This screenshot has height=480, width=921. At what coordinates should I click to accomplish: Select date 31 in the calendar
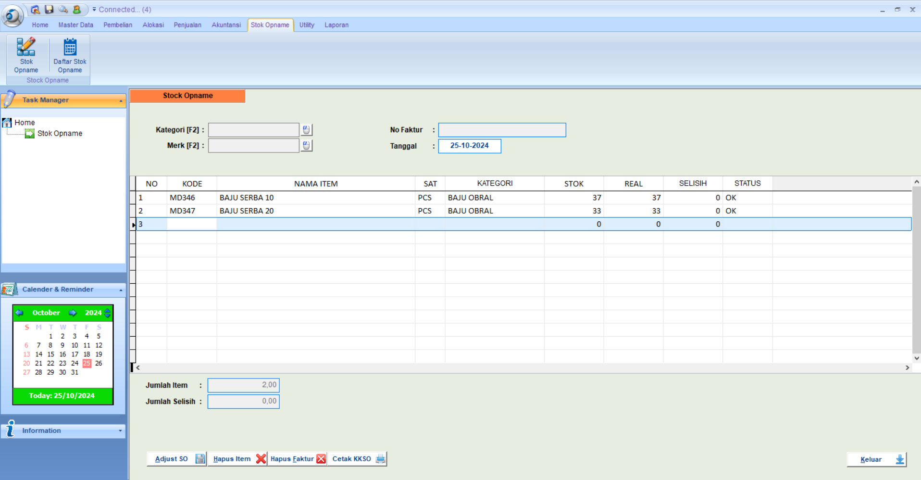(x=75, y=372)
